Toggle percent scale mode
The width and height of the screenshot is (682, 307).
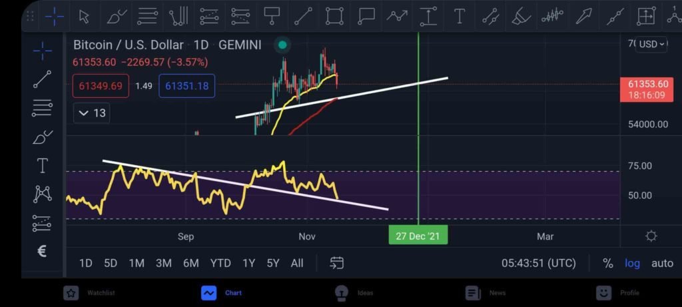point(607,263)
